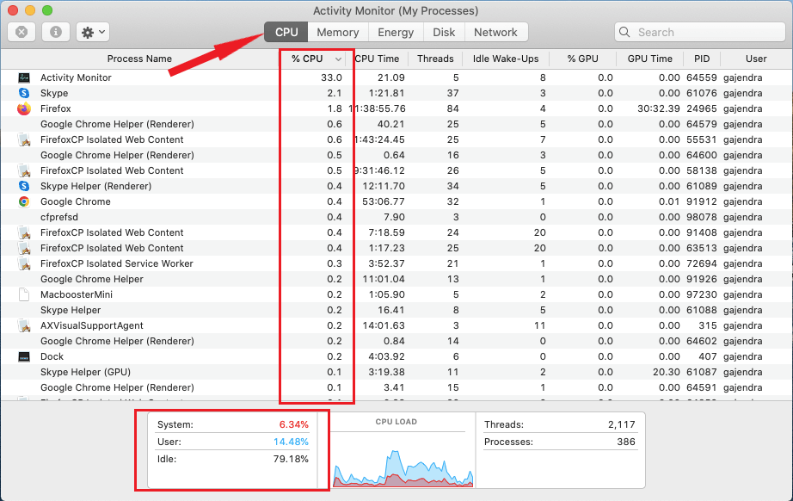Image resolution: width=793 pixels, height=501 pixels.
Task: Sort by CPU Time column header
Action: (378, 59)
